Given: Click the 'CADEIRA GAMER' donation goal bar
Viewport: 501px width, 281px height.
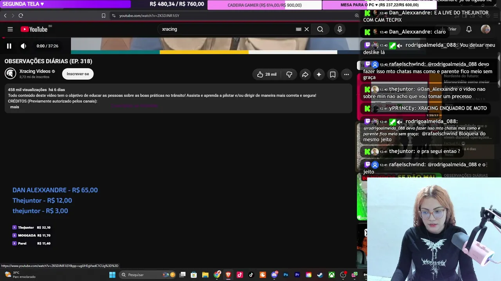Looking at the screenshot, I should [x=265, y=5].
